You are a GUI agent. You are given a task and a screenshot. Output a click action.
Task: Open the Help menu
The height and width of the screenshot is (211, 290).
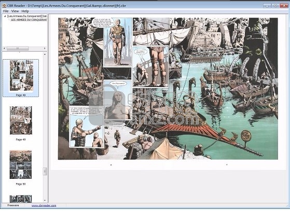pos(25,11)
